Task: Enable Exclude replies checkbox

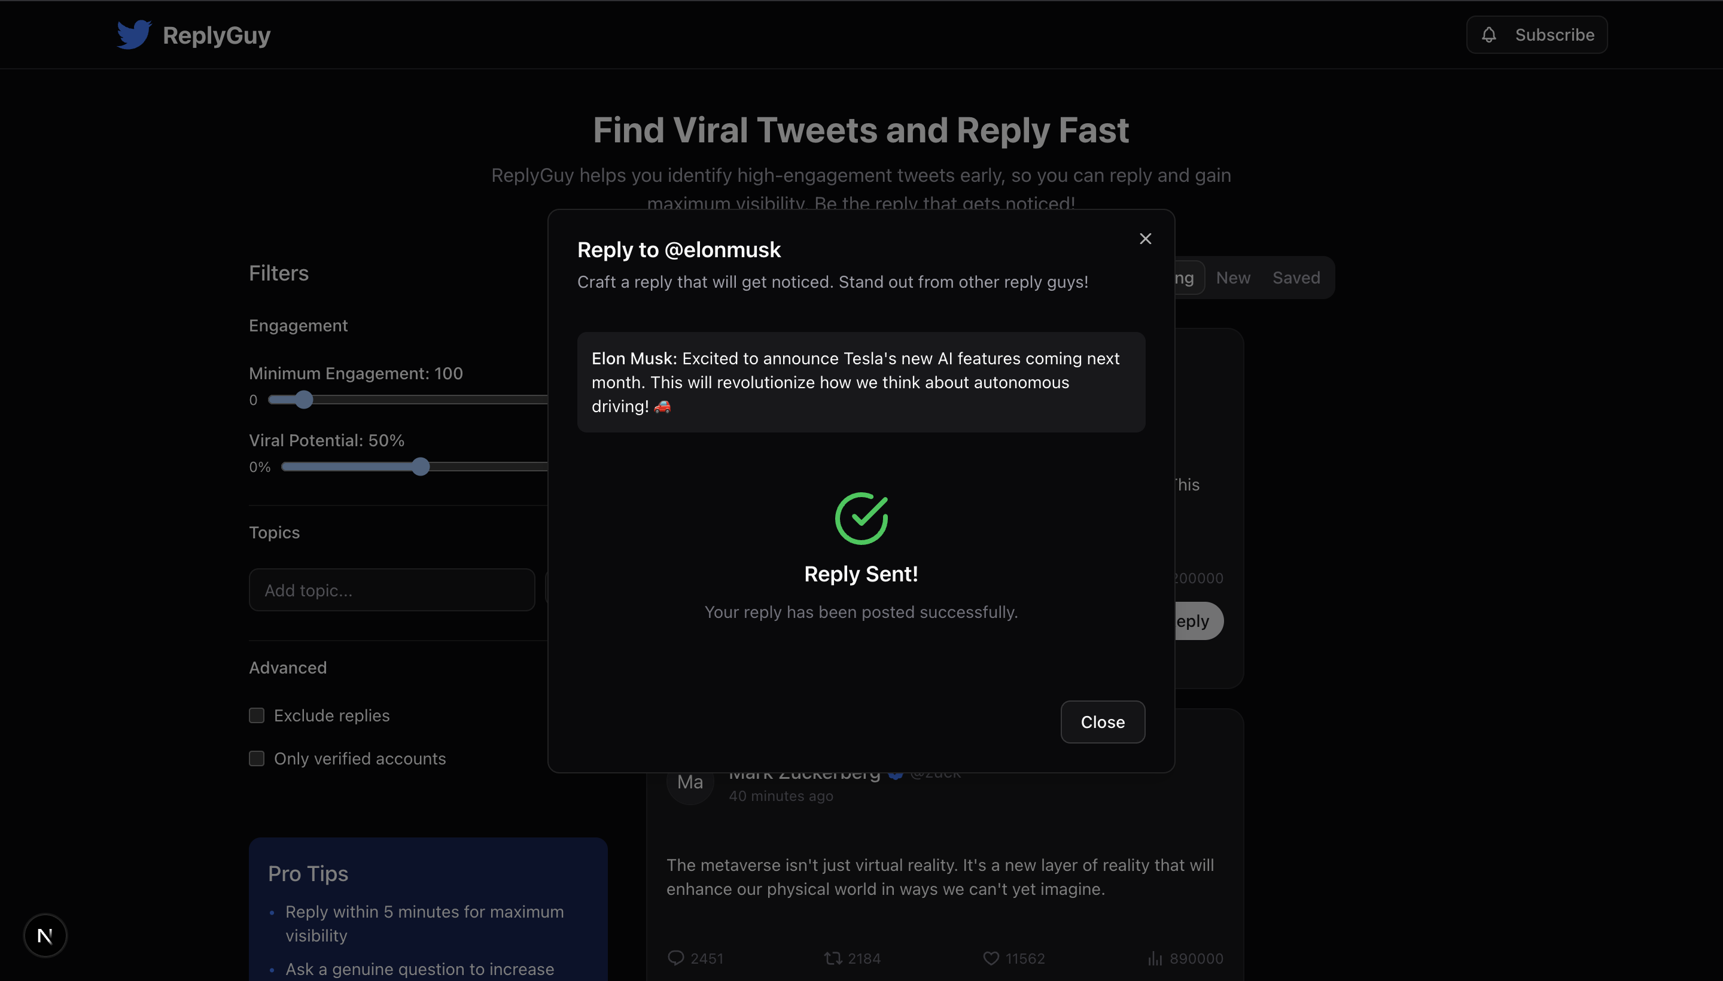Action: [x=257, y=715]
